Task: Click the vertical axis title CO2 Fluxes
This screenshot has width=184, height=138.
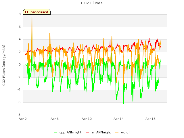Action: (4, 65)
